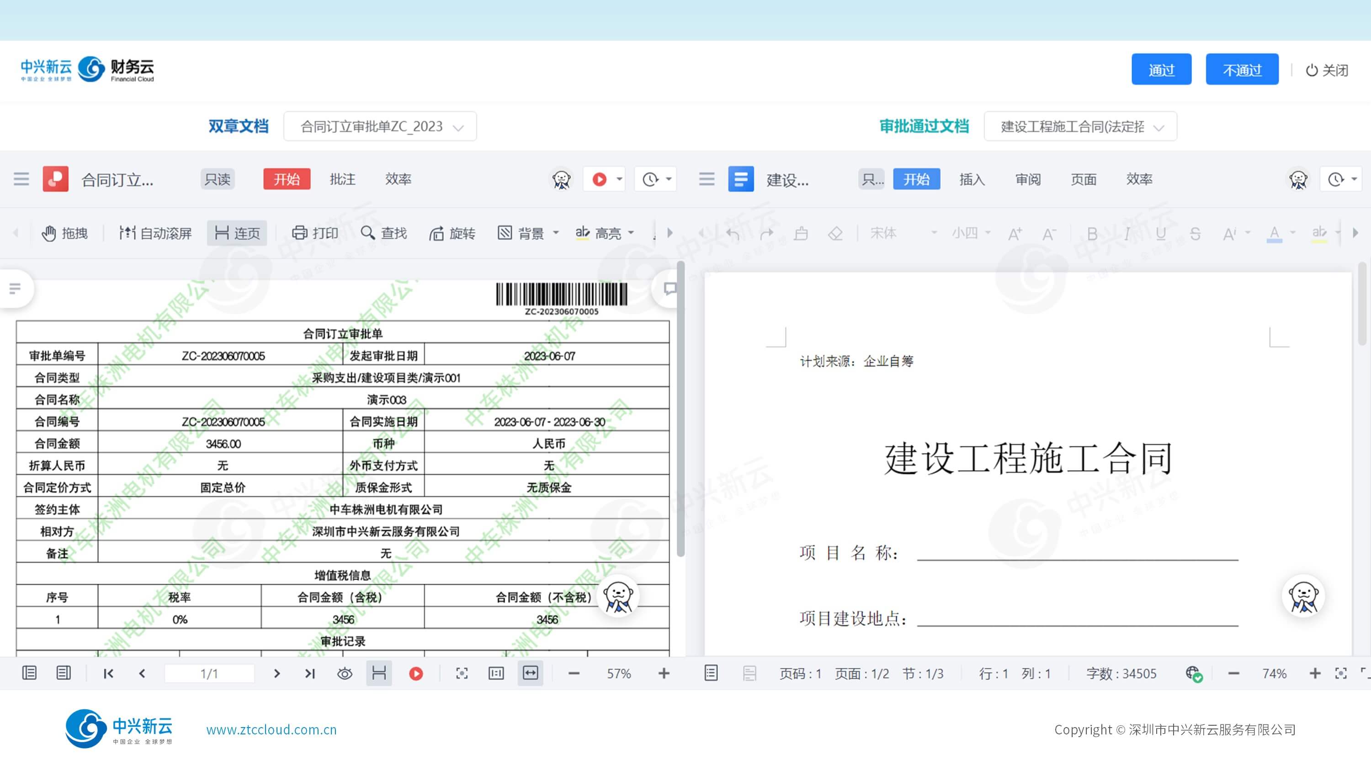Toggle italic formatting I
The width and height of the screenshot is (1371, 770).
(1126, 233)
